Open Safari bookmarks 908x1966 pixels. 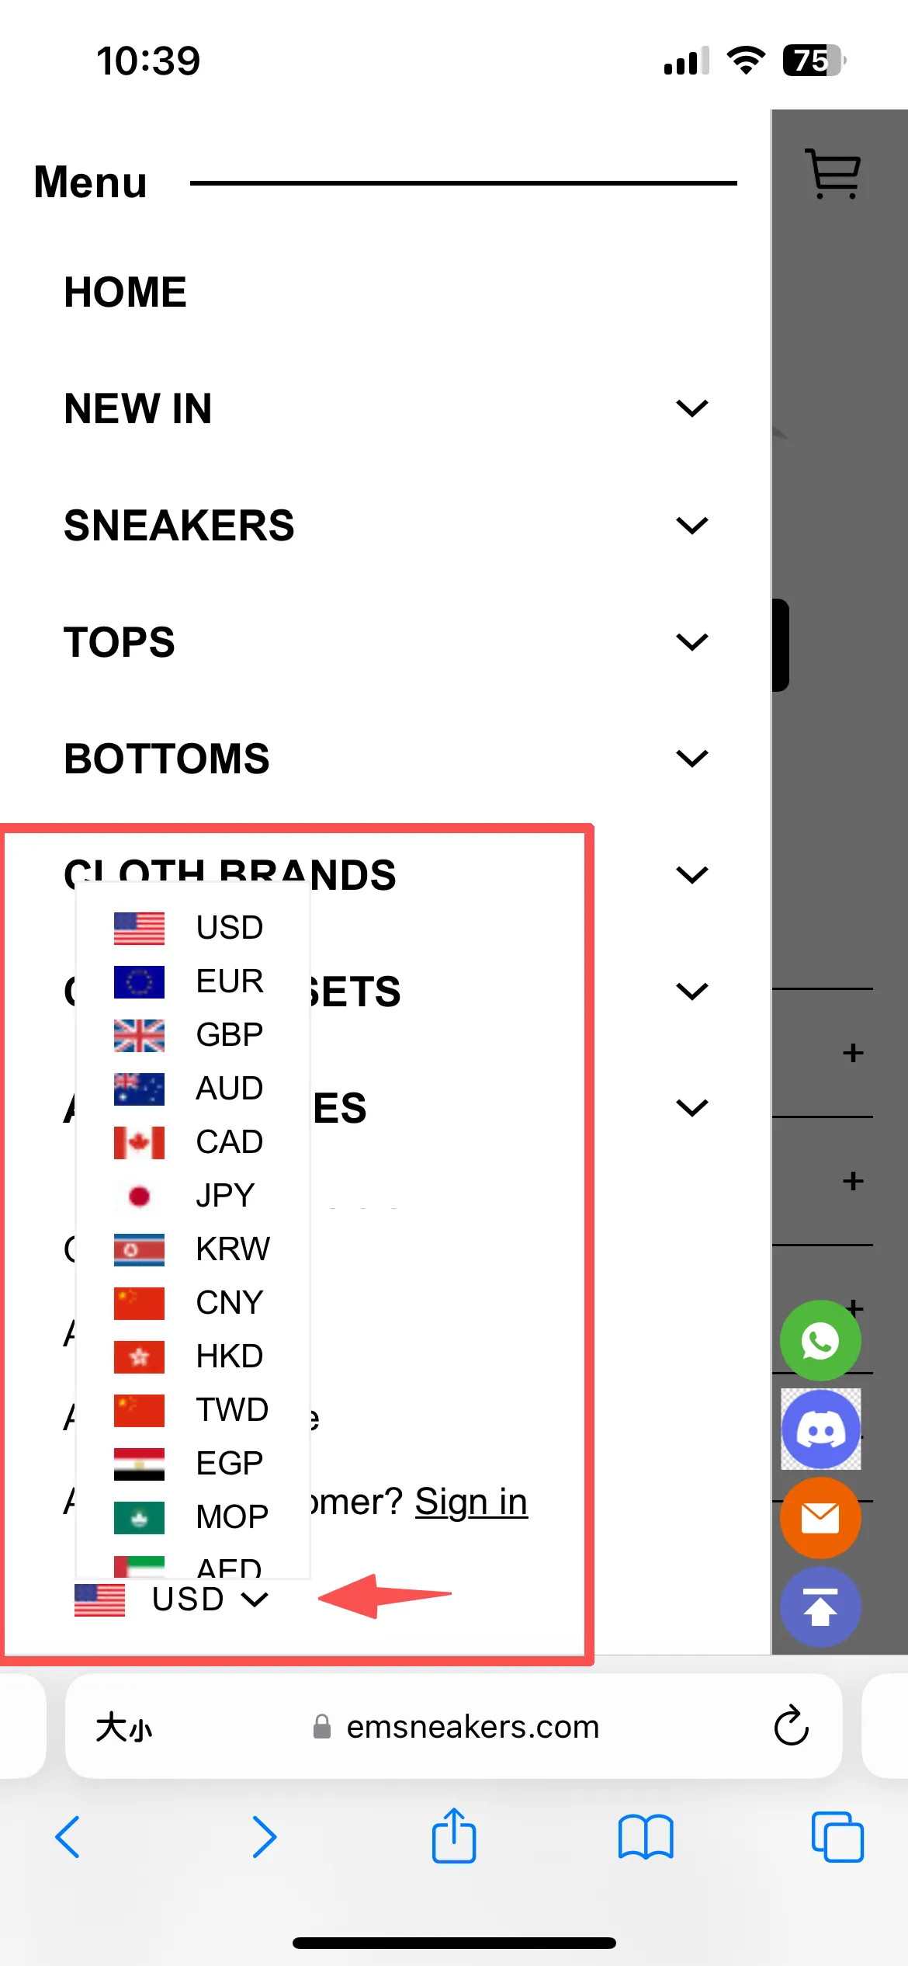pyautogui.click(x=645, y=1837)
